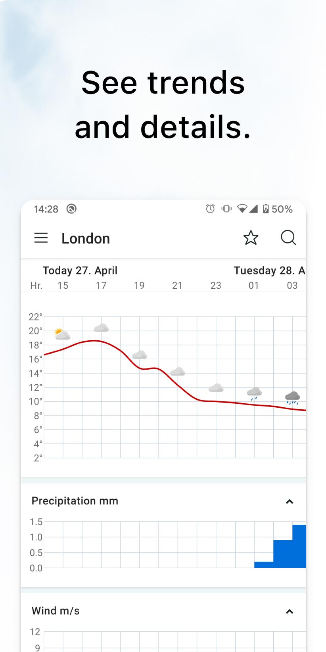Image resolution: width=326 pixels, height=652 pixels.
Task: Tap the partly sunny icon at hour 15
Action: click(x=62, y=334)
